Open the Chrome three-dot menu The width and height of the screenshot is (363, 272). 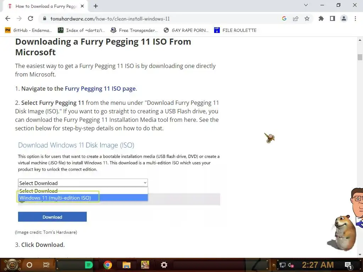[x=355, y=18]
